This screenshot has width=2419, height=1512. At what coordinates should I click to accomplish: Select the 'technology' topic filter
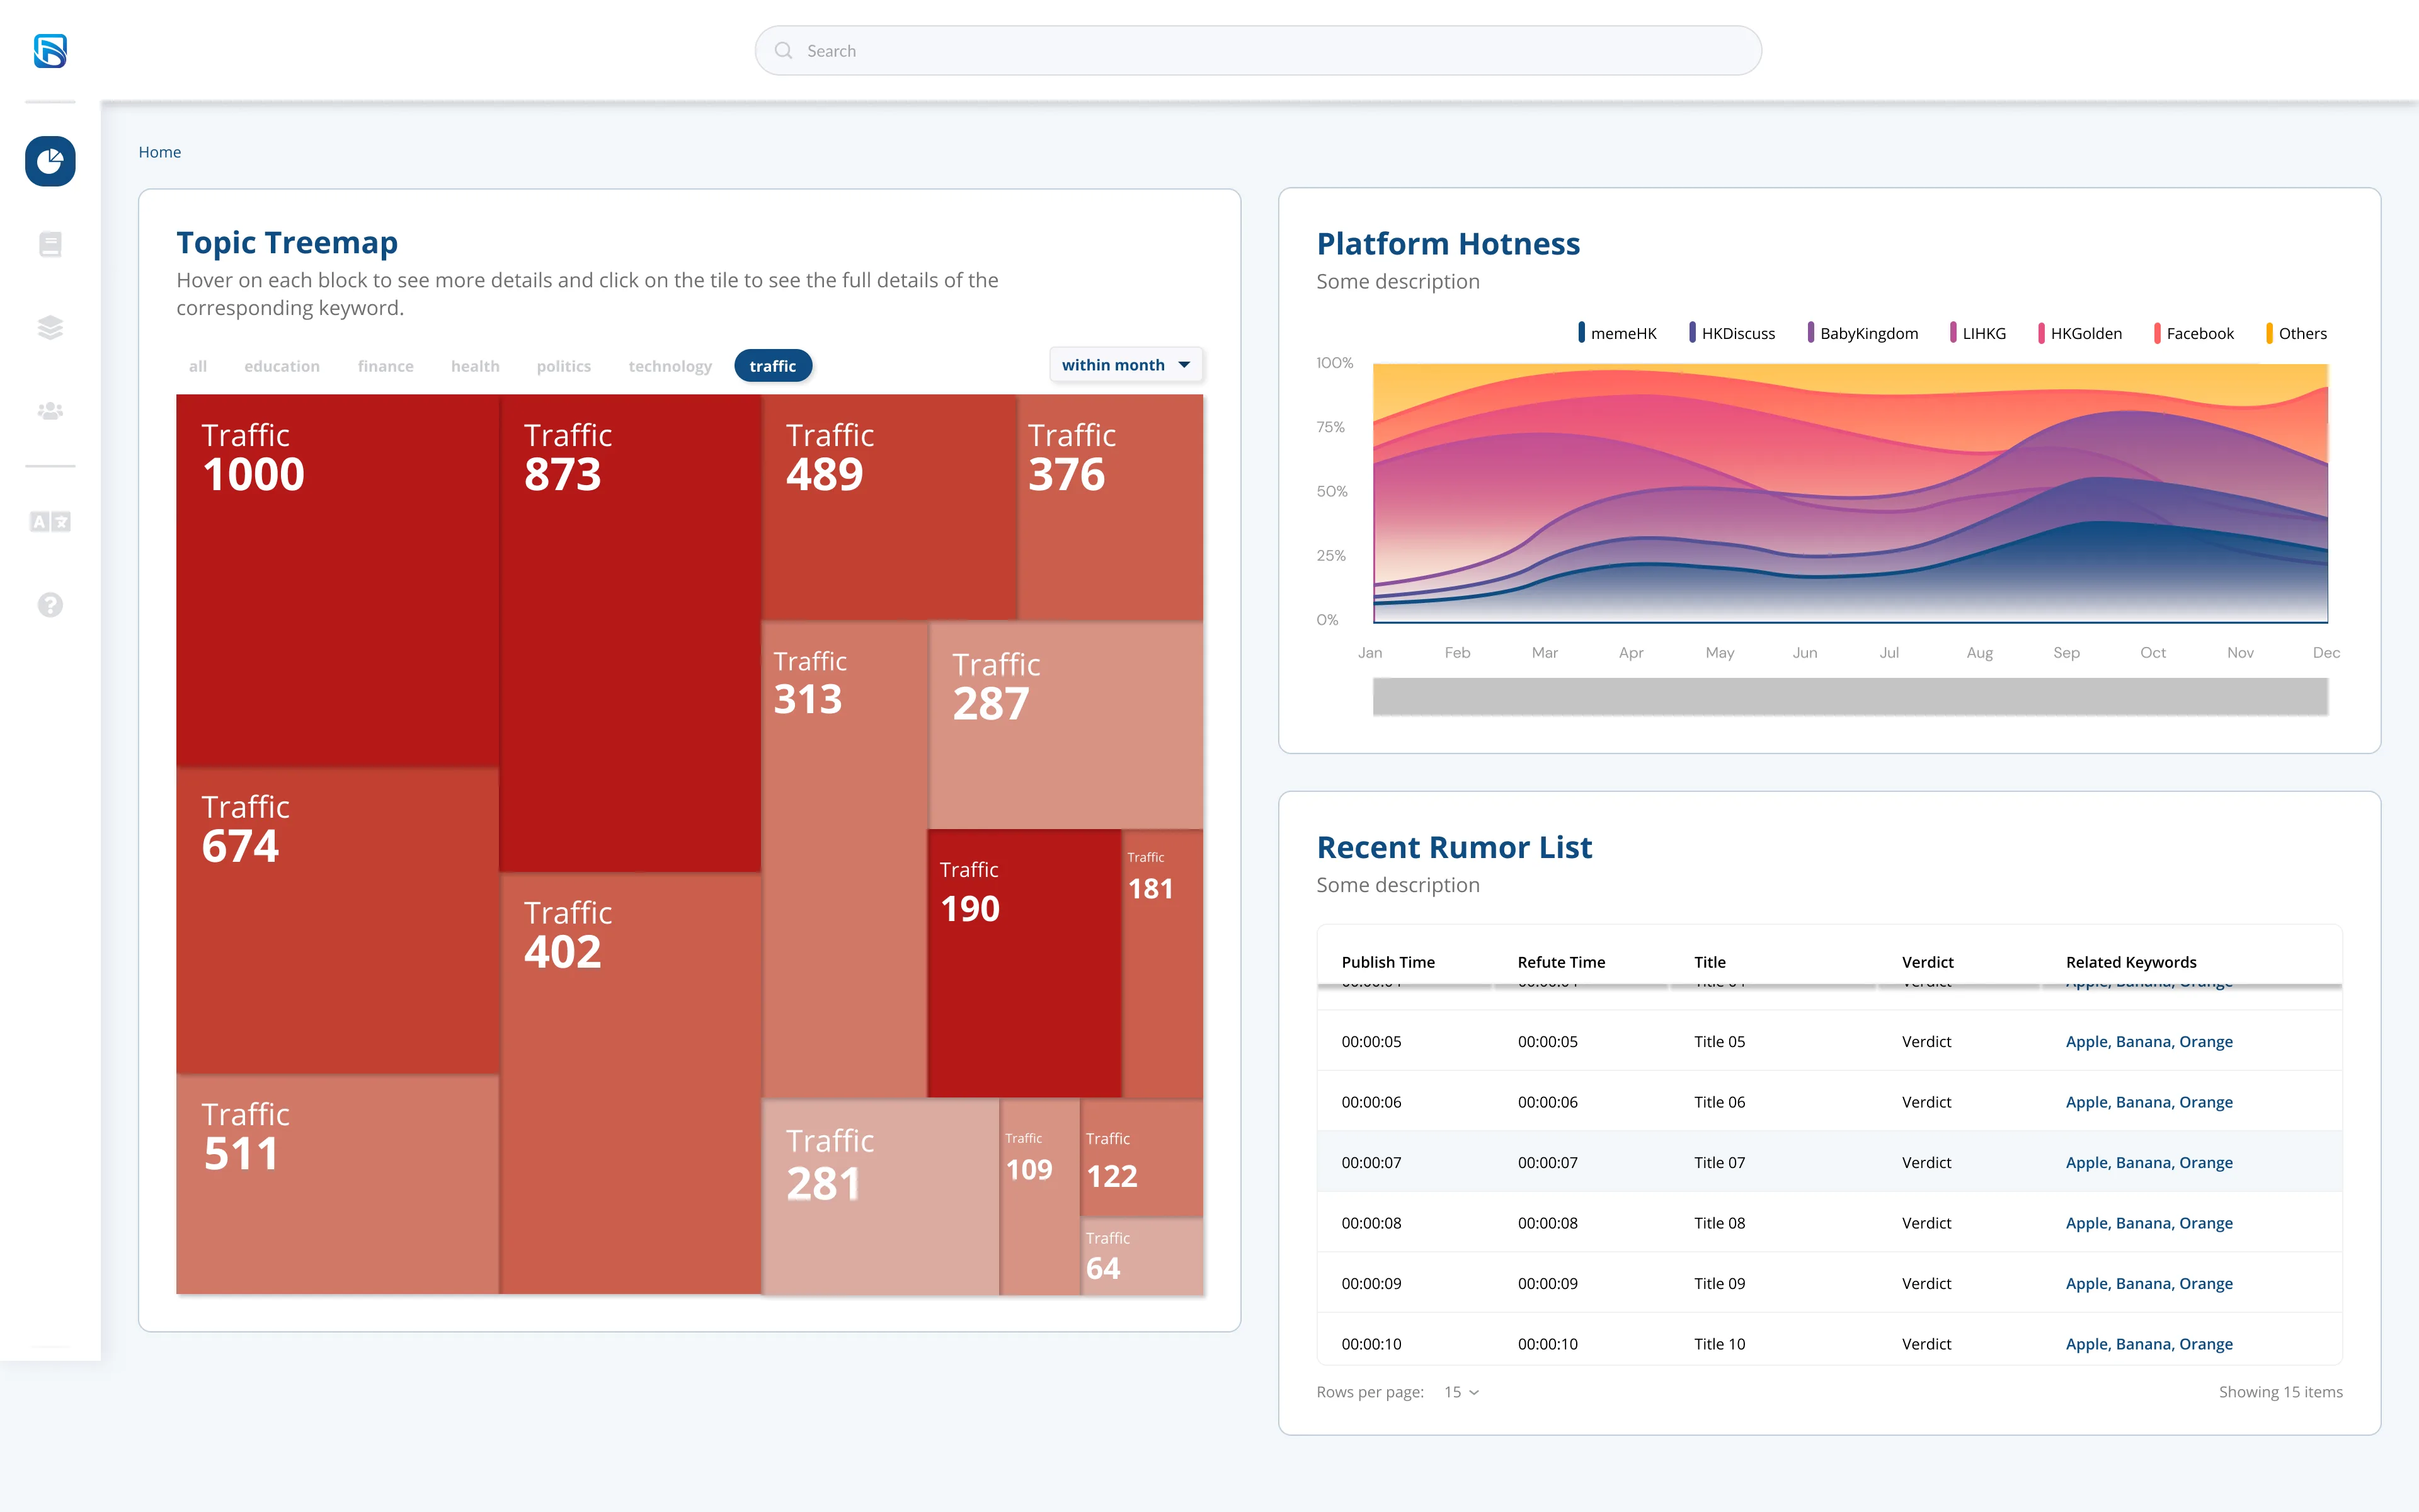tap(670, 366)
